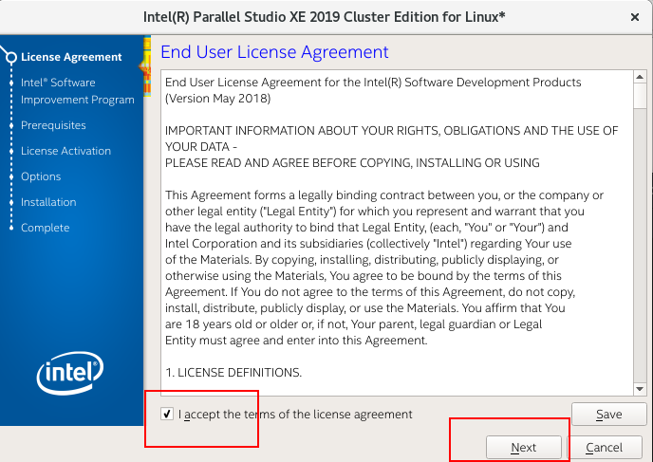Click the End User License Agreement heading
This screenshot has width=653, height=462.
(274, 52)
